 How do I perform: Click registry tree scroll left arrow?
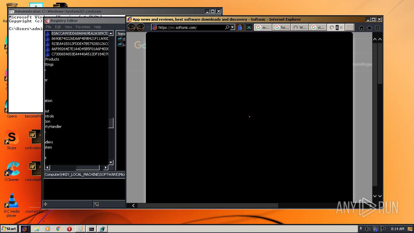tap(47, 167)
